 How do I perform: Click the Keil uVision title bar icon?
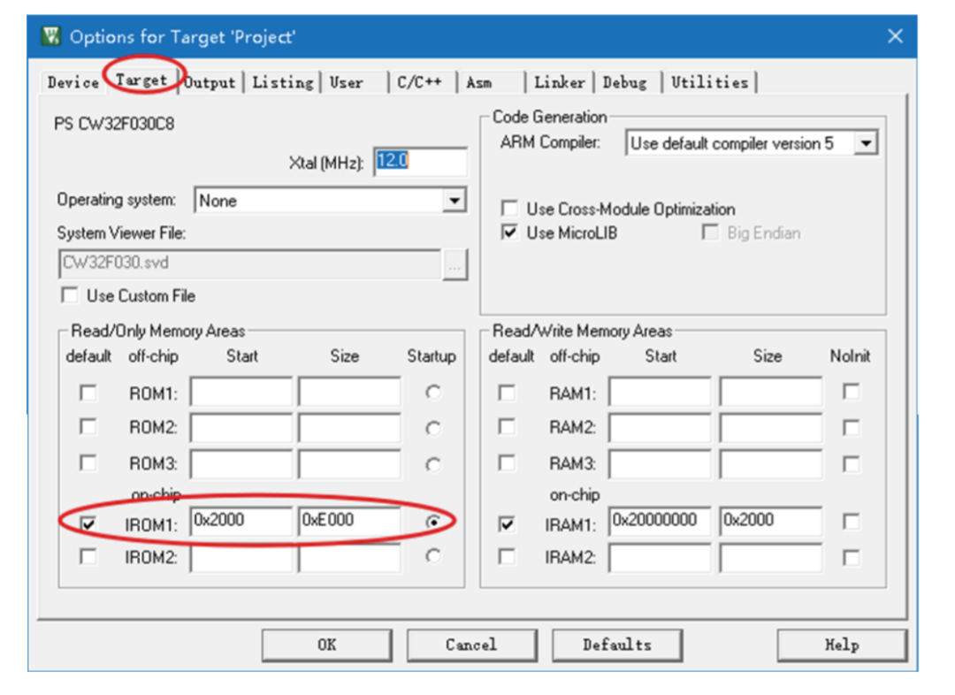[x=52, y=36]
